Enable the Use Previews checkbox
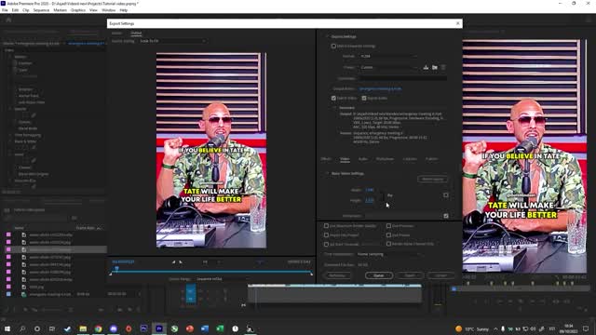 388,225
